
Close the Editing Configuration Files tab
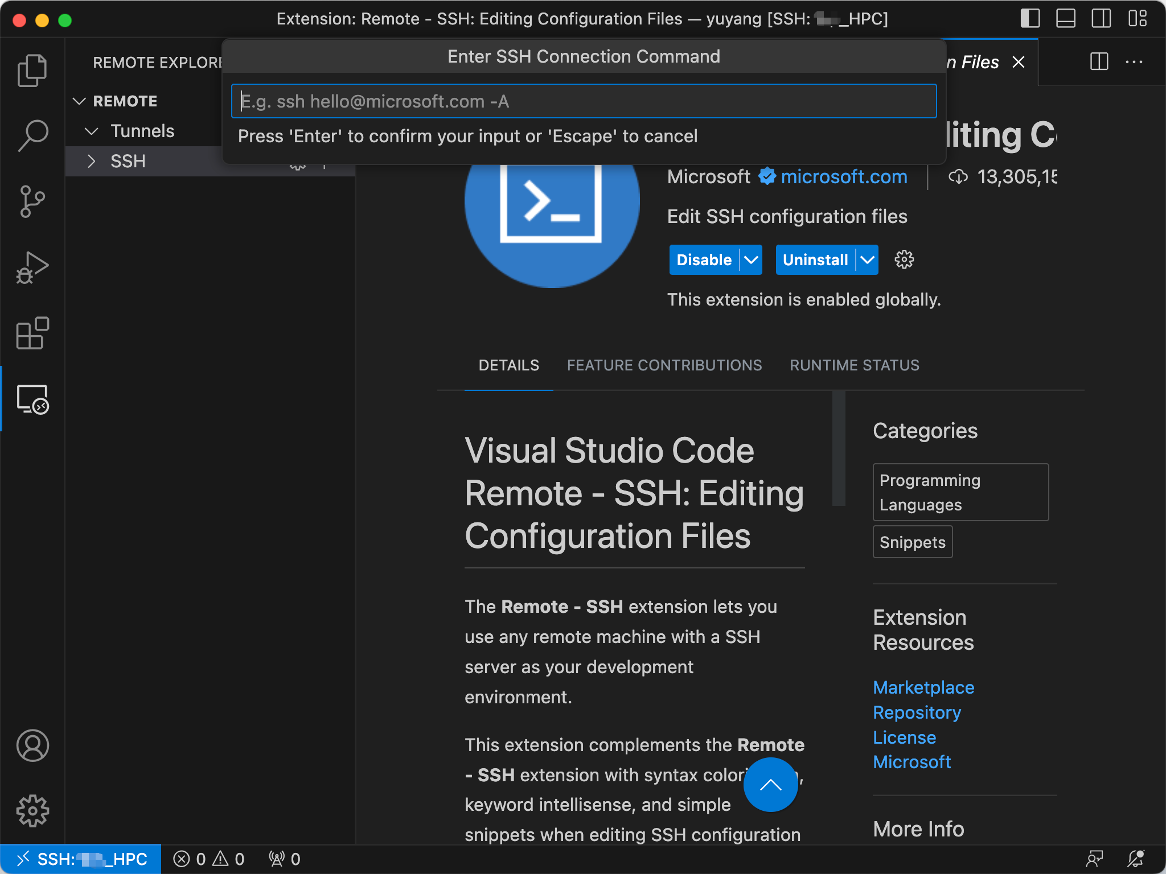coord(1019,62)
